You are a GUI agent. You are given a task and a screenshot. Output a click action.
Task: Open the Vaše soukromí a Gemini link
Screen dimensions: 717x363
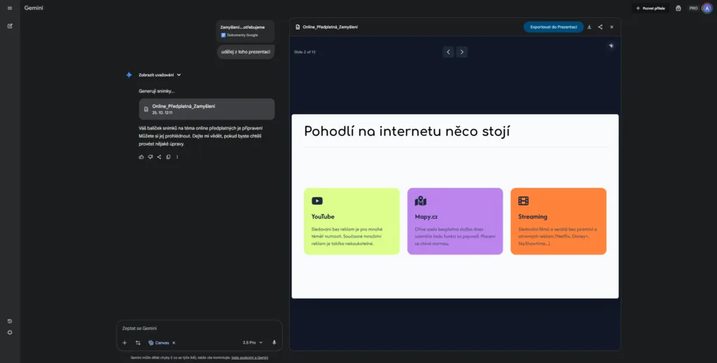(x=249, y=357)
